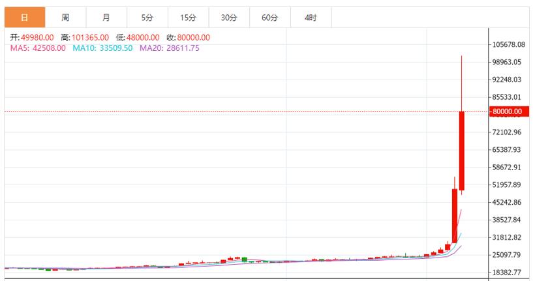Click the MA20 28611.75 indicator label
This screenshot has width=535, height=281.
170,48
